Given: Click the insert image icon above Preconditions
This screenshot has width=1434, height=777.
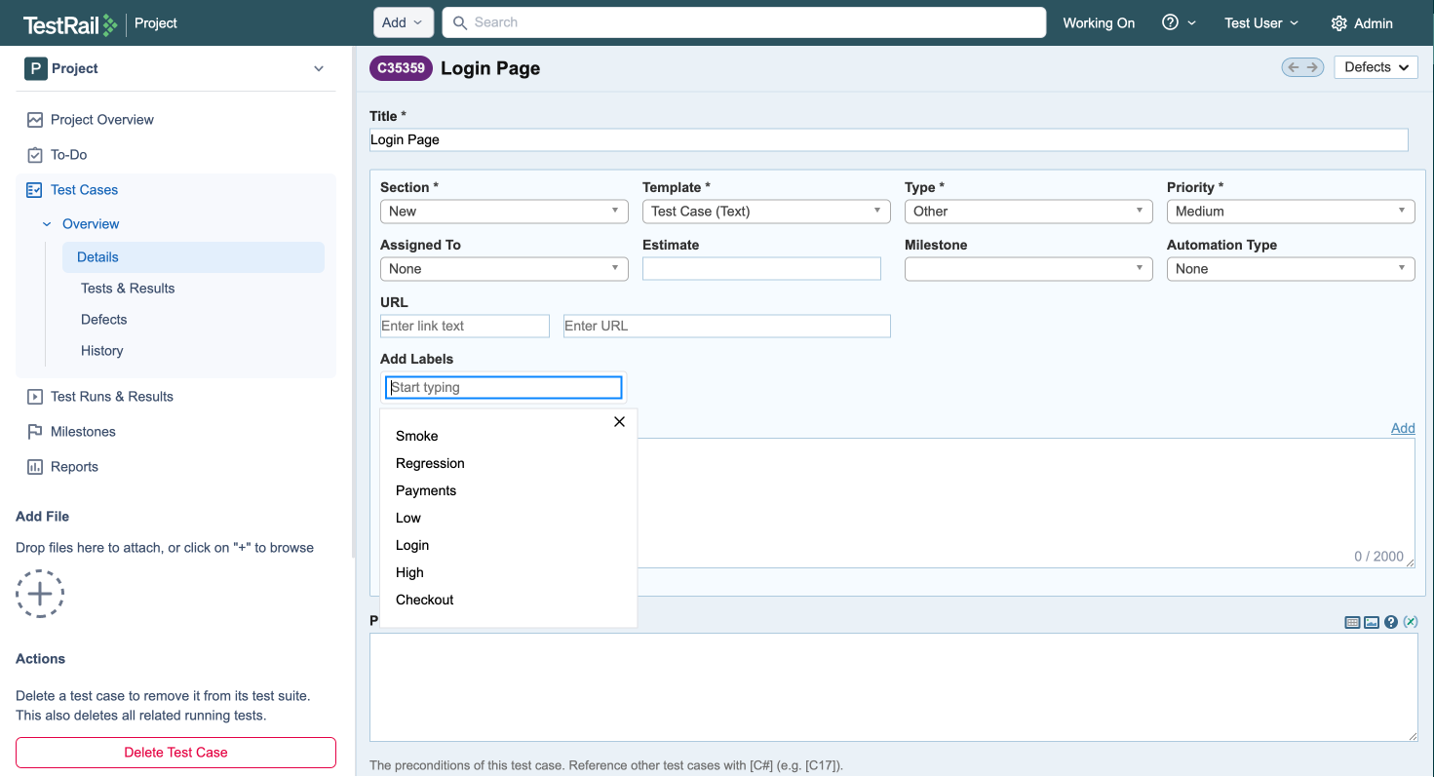Looking at the screenshot, I should coord(1372,622).
